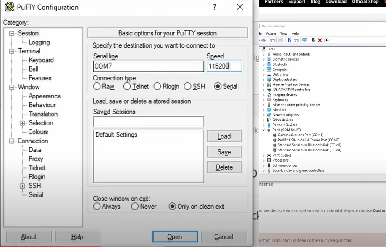
Task: Expand Network adapters in Device Manager
Action: click(264, 115)
